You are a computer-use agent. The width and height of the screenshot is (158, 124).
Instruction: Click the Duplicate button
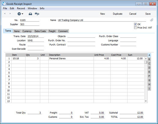117,14
